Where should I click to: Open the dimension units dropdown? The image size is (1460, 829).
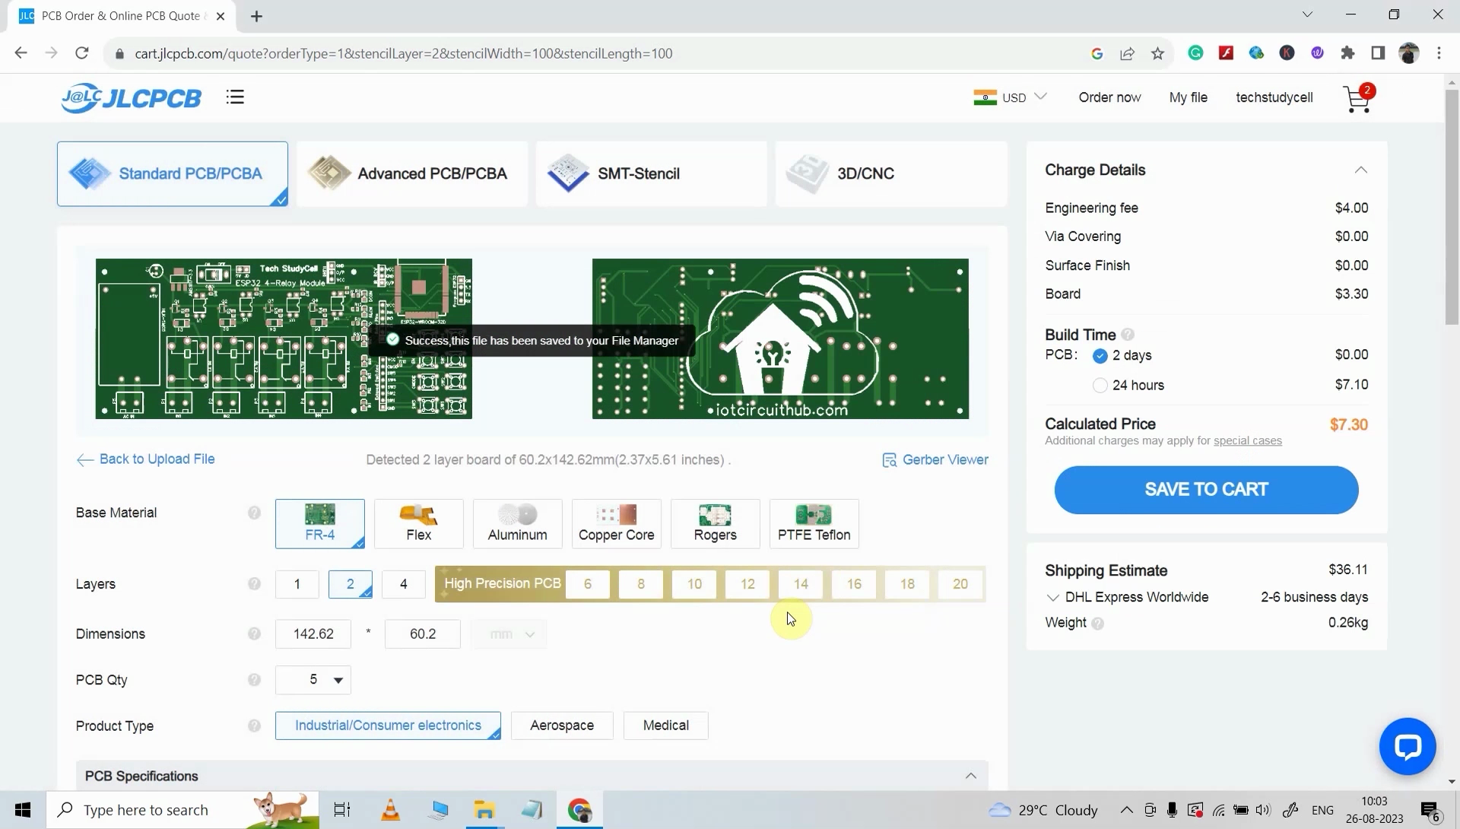508,634
